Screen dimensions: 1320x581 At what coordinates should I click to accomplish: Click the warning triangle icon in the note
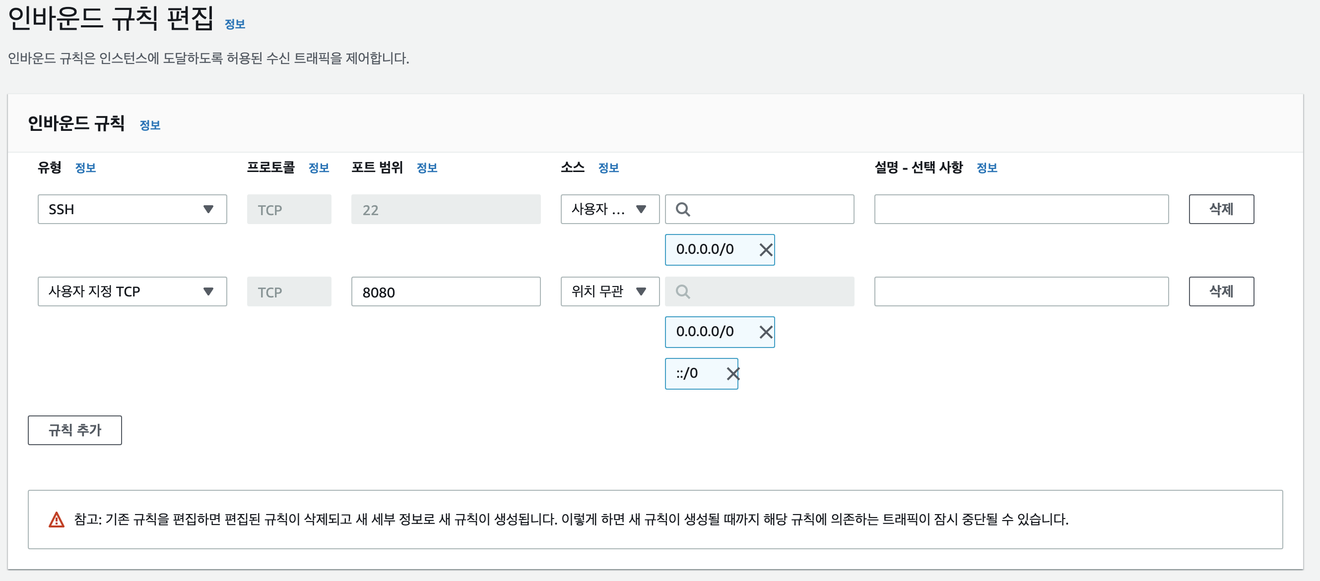point(57,520)
